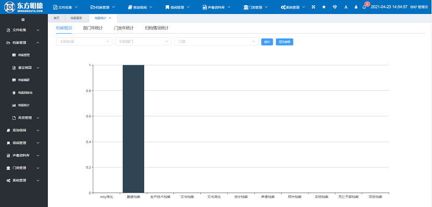Screen dimensions: 432x207
Task: Click the star favorites icon
Action: tap(324, 7)
